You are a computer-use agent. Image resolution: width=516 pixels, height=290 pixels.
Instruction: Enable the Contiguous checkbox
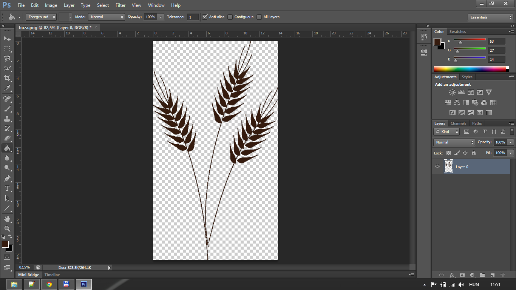pyautogui.click(x=230, y=17)
